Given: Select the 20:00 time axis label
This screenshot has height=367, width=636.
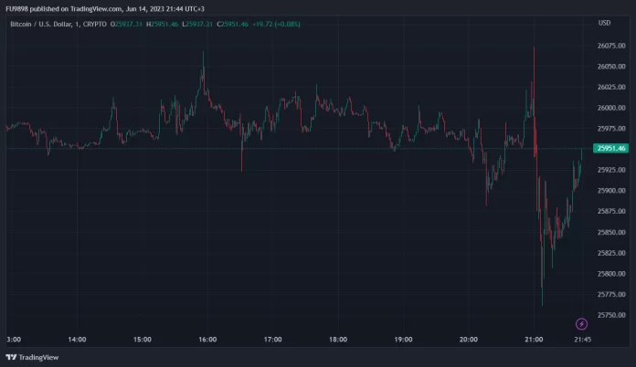Looking at the screenshot, I should click(469, 340).
